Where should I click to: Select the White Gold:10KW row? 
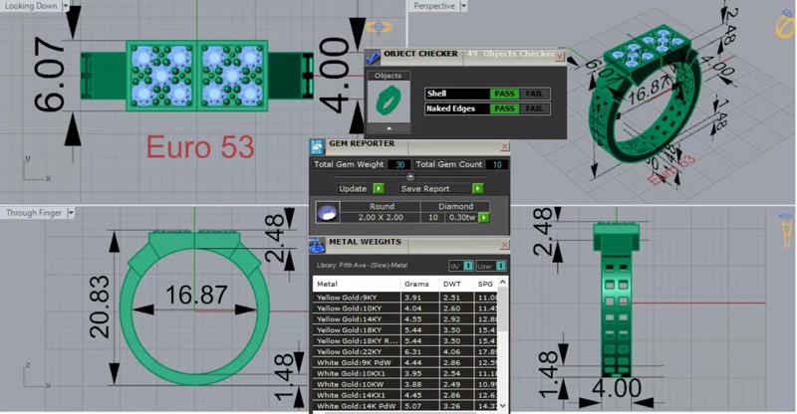click(405, 384)
